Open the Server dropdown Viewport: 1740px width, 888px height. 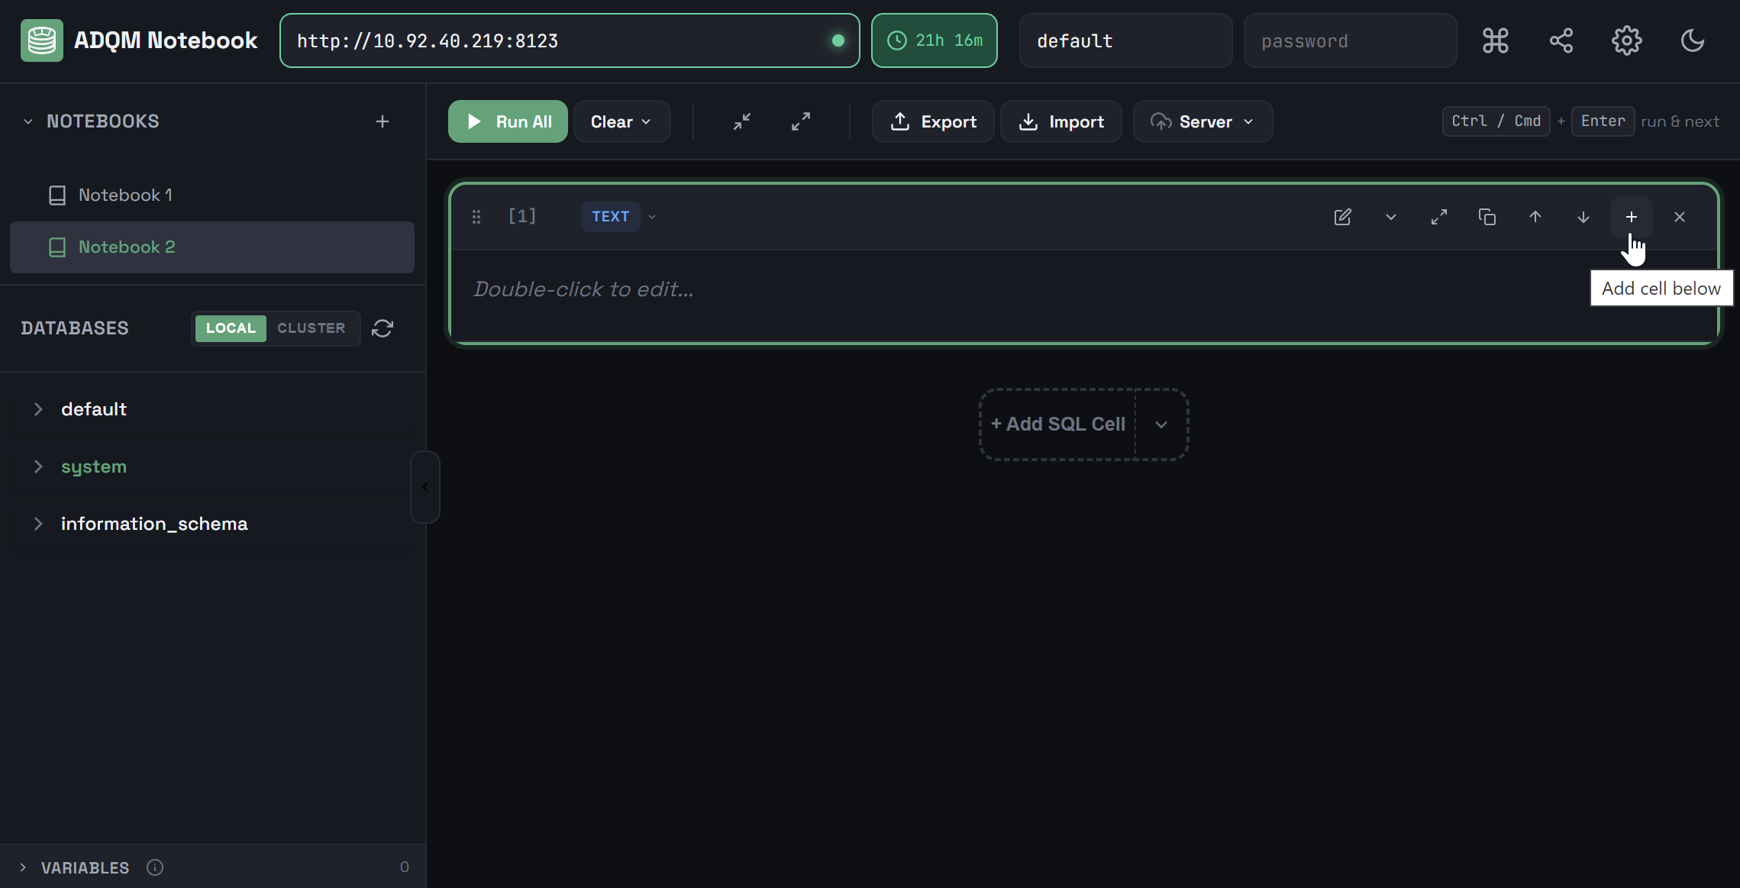tap(1202, 121)
